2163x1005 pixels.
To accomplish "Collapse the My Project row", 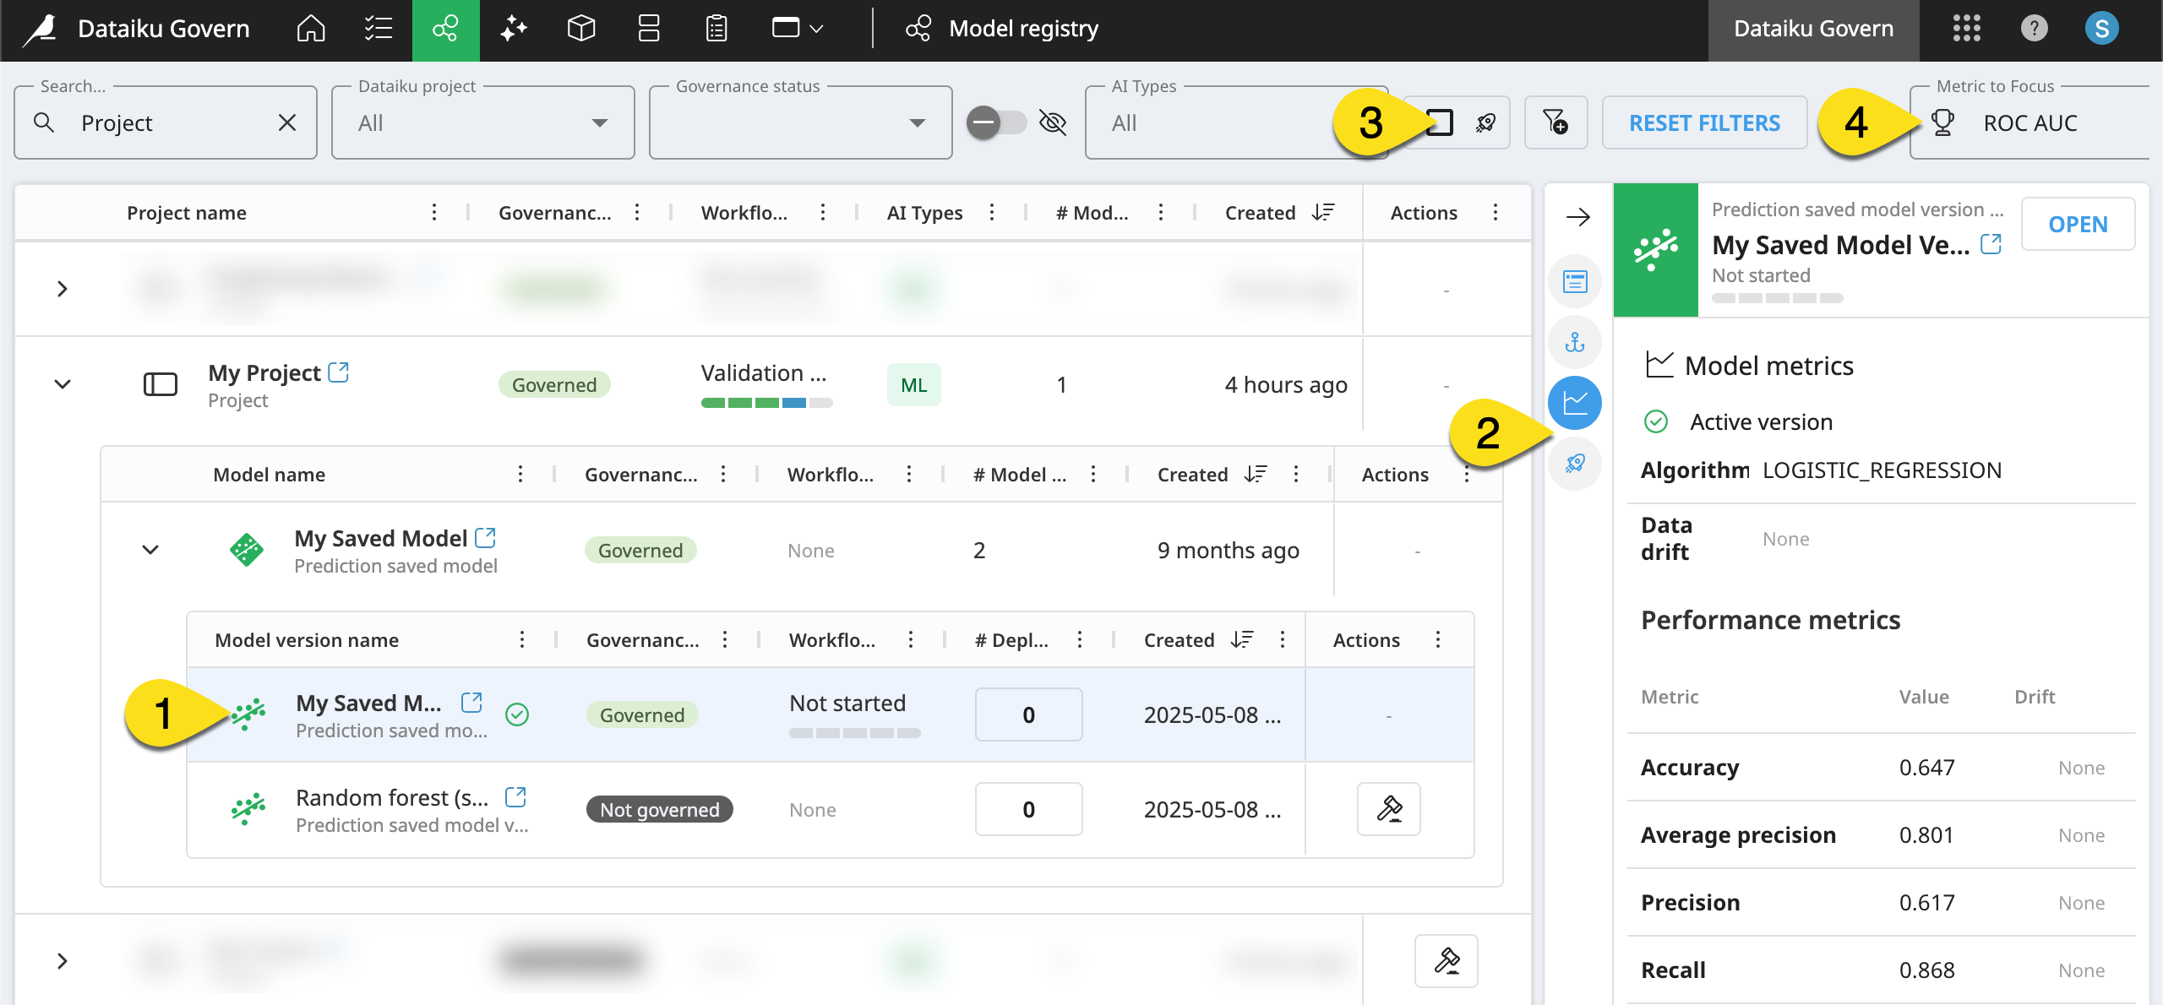I will click(63, 384).
